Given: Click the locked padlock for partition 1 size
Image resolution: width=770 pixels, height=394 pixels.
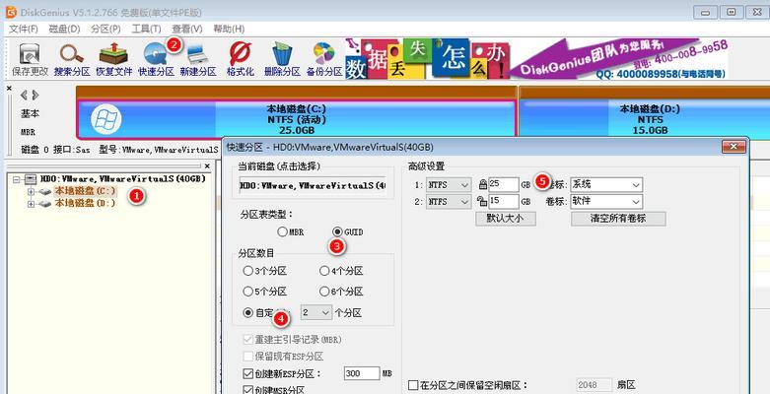Looking at the screenshot, I should click(x=483, y=184).
